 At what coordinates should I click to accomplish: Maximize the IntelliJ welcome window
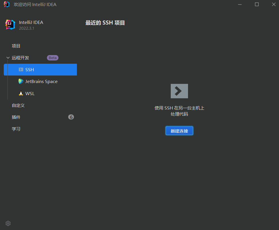click(x=257, y=4)
